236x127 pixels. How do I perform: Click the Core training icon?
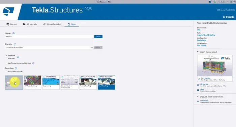click(x=199, y=79)
